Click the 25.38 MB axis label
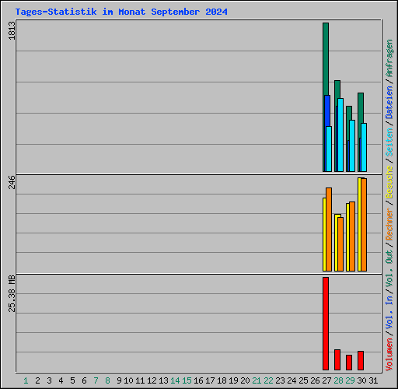Screen dimensions: 398x389 click(x=12, y=293)
